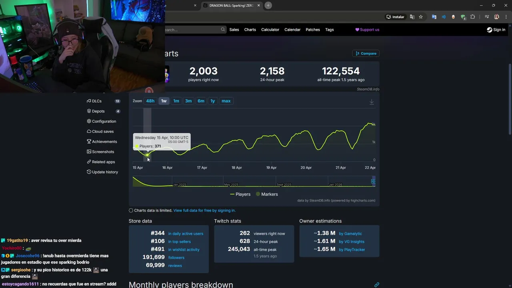The height and width of the screenshot is (288, 512).
Task: Set chart zoom to 1y
Action: pos(213,101)
